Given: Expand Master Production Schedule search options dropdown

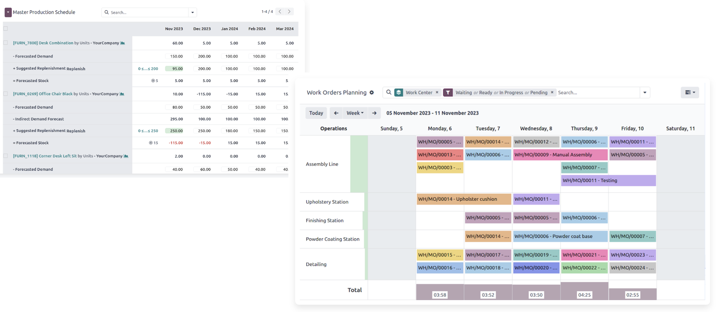Looking at the screenshot, I should click(x=192, y=12).
